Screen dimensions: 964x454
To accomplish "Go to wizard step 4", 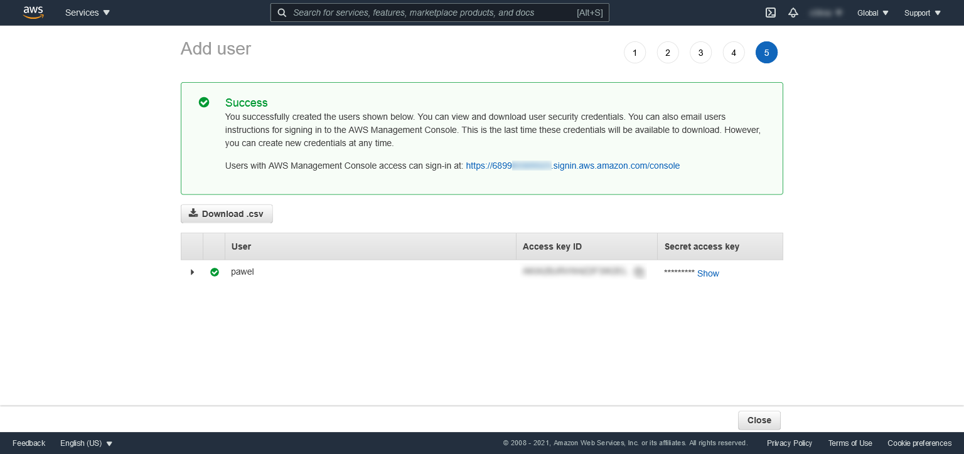I will (734, 53).
